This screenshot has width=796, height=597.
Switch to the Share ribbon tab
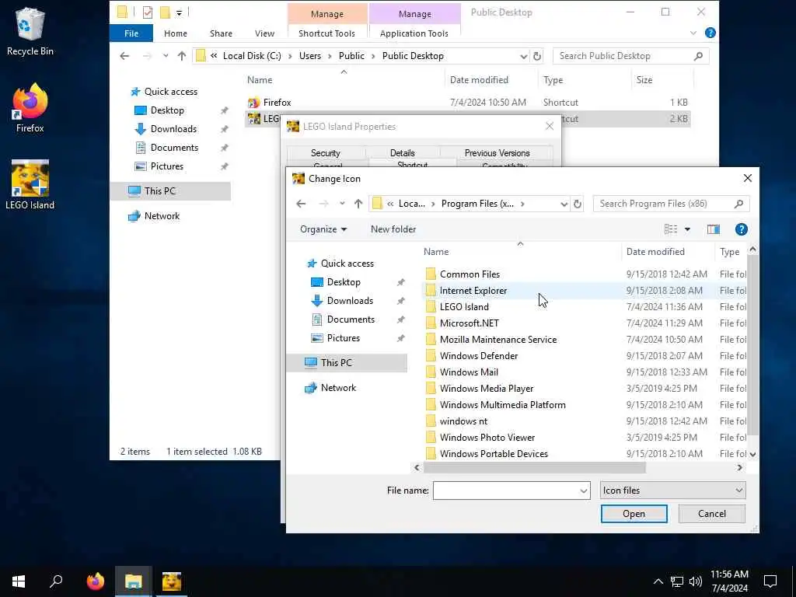[221, 33]
